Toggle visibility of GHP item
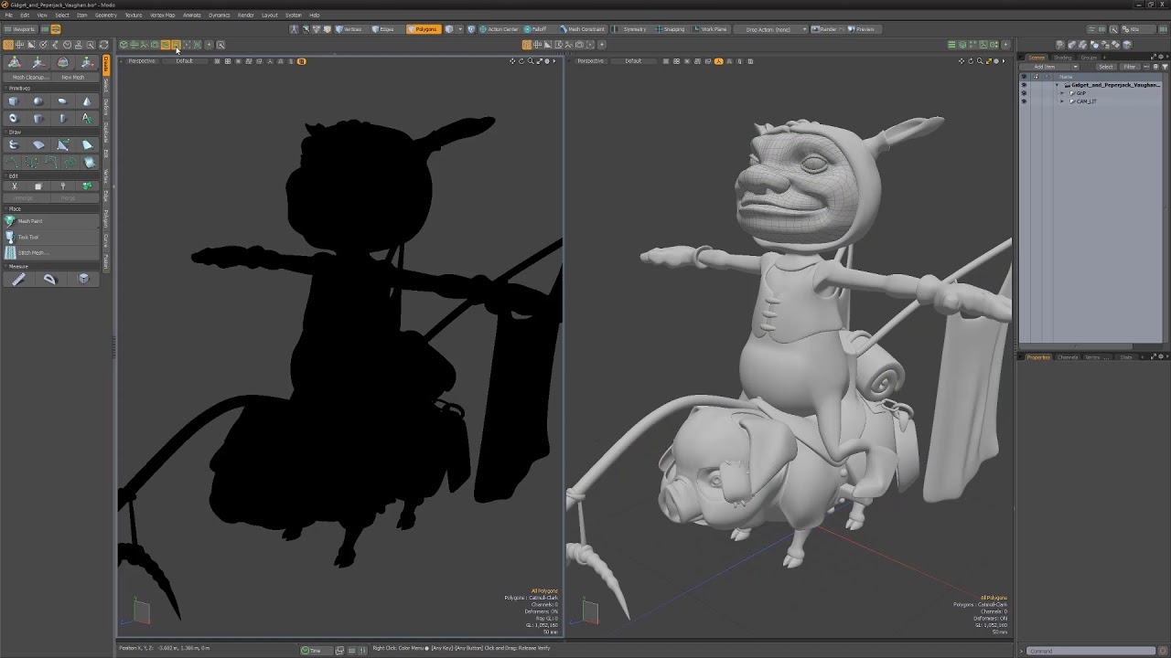Image resolution: width=1171 pixels, height=658 pixels. 1024,93
